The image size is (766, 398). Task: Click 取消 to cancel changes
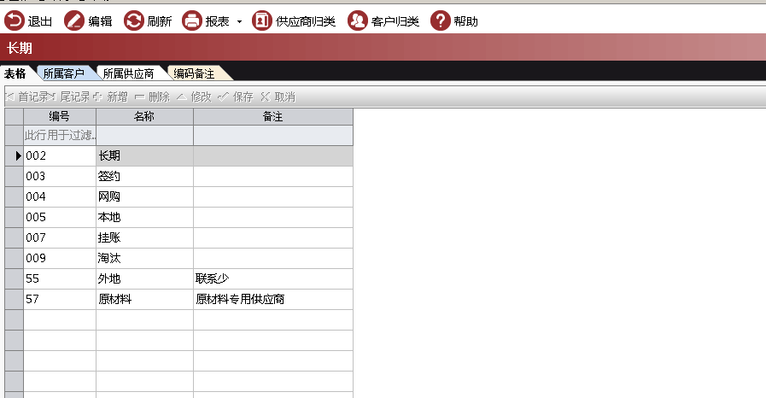pos(278,97)
